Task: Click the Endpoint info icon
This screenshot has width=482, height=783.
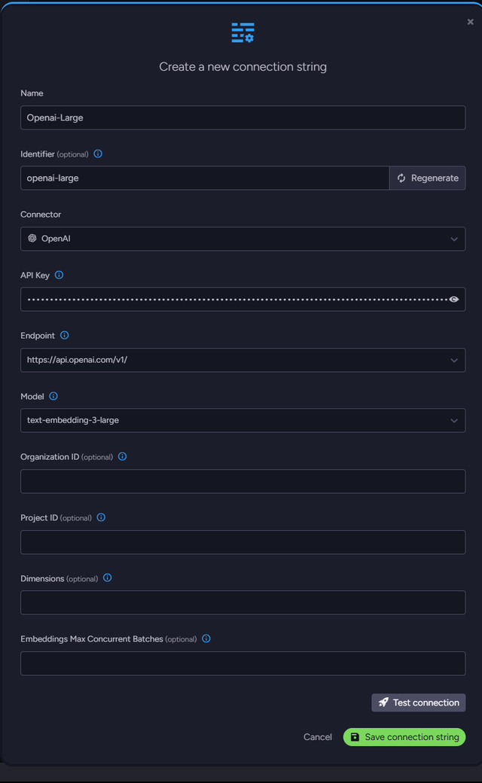Action: (65, 335)
